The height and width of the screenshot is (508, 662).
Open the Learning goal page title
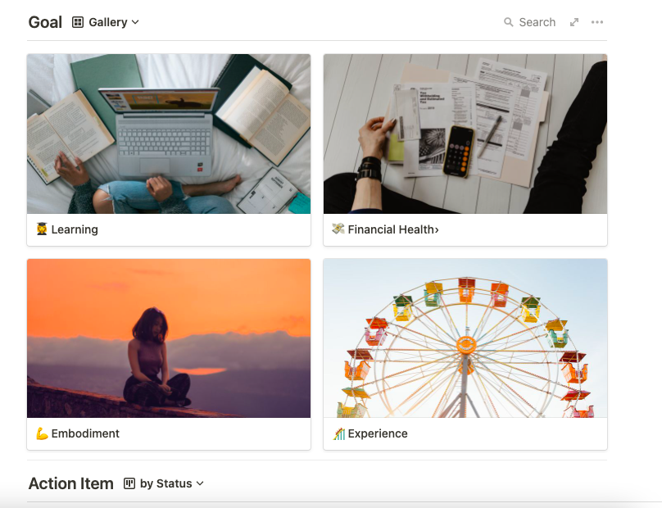pos(75,229)
